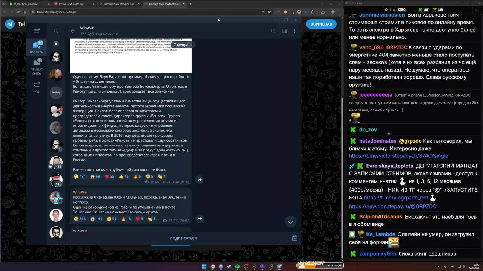The width and height of the screenshot is (483, 271).
Task: Click the 7 февраля date badge
Action: tap(183, 44)
